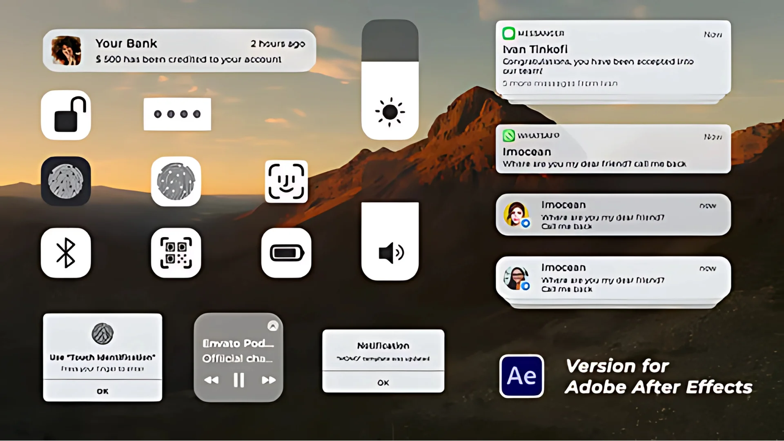Click the Bluetooth icon

tap(66, 252)
